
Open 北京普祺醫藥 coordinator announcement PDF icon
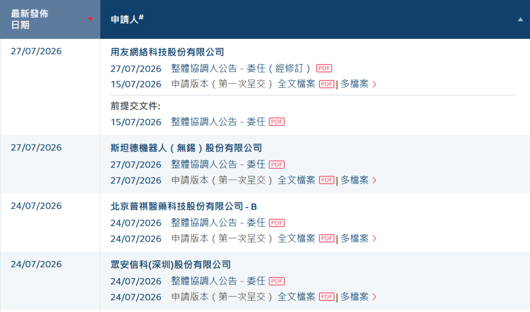[x=276, y=223]
